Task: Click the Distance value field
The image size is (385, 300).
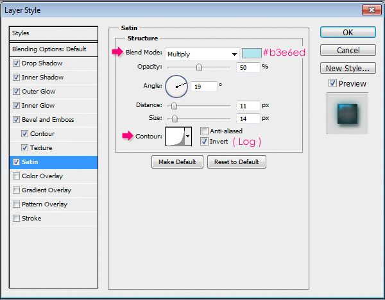Action: [248, 106]
